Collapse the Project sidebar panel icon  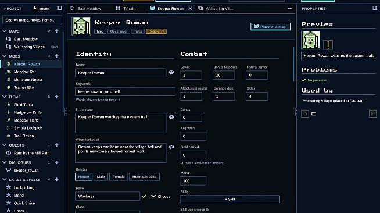[59, 8]
